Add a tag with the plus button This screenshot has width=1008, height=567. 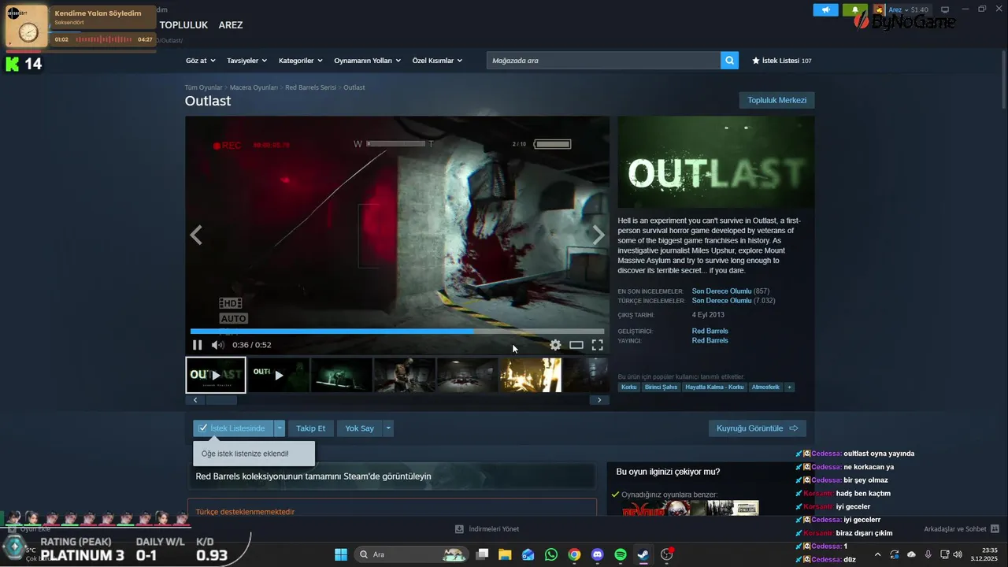pyautogui.click(x=789, y=387)
